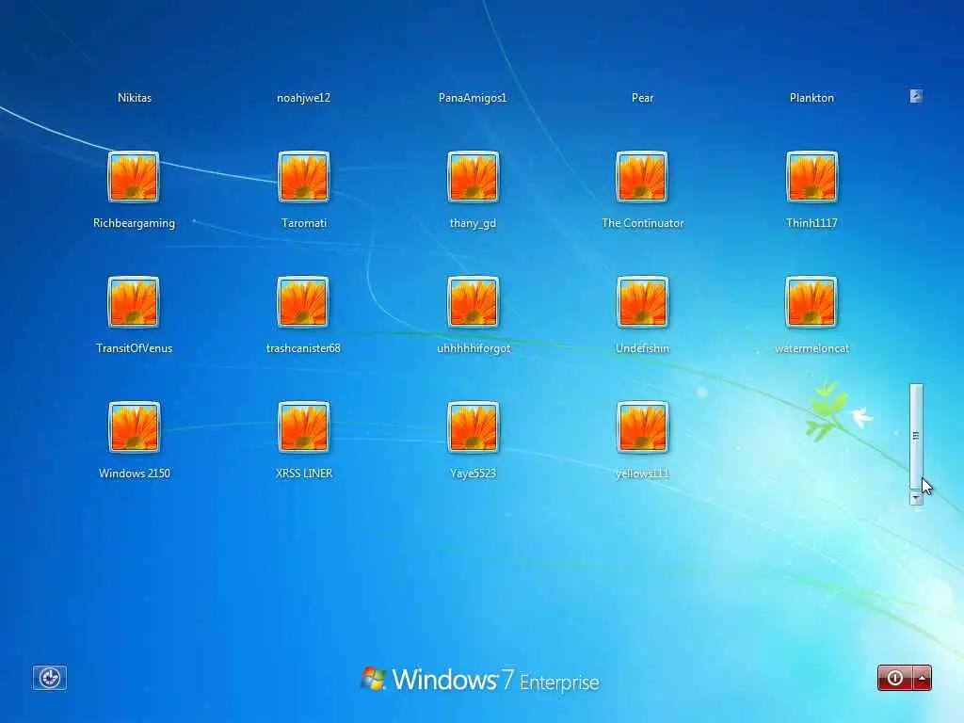
Task: Click The Continuator name label
Action: tap(642, 223)
